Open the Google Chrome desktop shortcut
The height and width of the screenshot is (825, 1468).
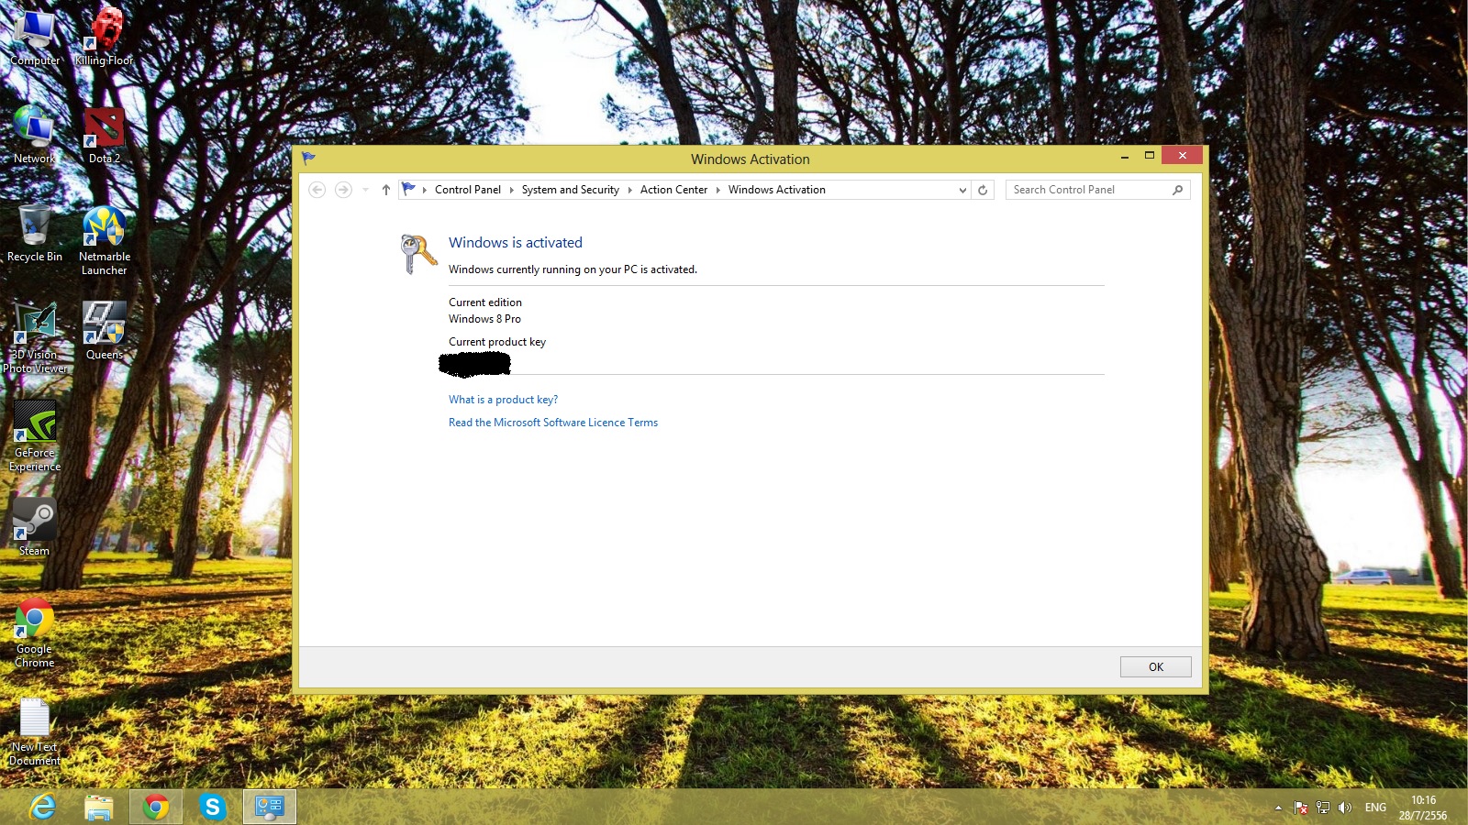tap(35, 632)
